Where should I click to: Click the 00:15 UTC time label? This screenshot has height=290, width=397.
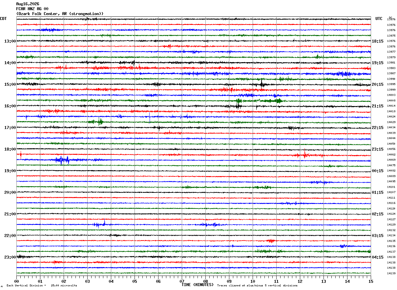click(378, 171)
